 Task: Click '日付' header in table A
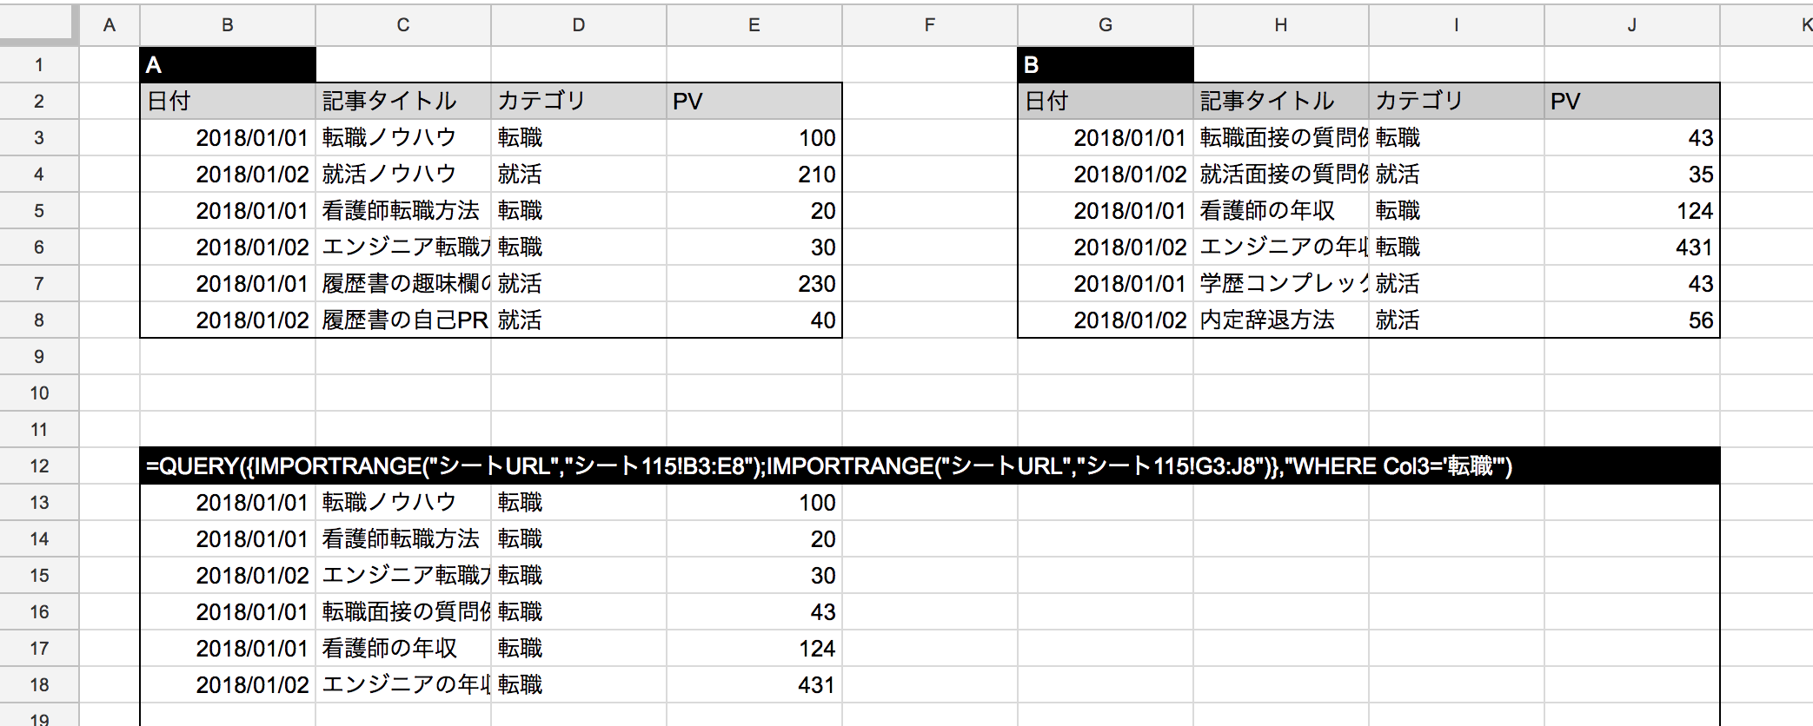click(x=228, y=102)
